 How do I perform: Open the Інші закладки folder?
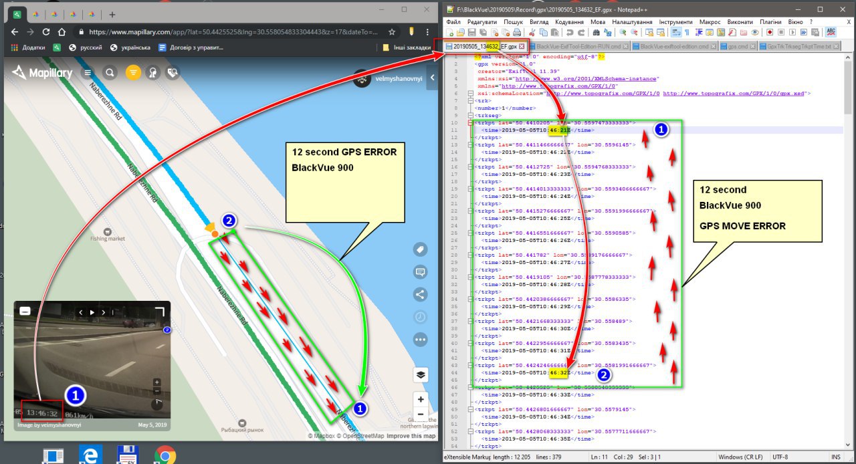click(x=406, y=47)
